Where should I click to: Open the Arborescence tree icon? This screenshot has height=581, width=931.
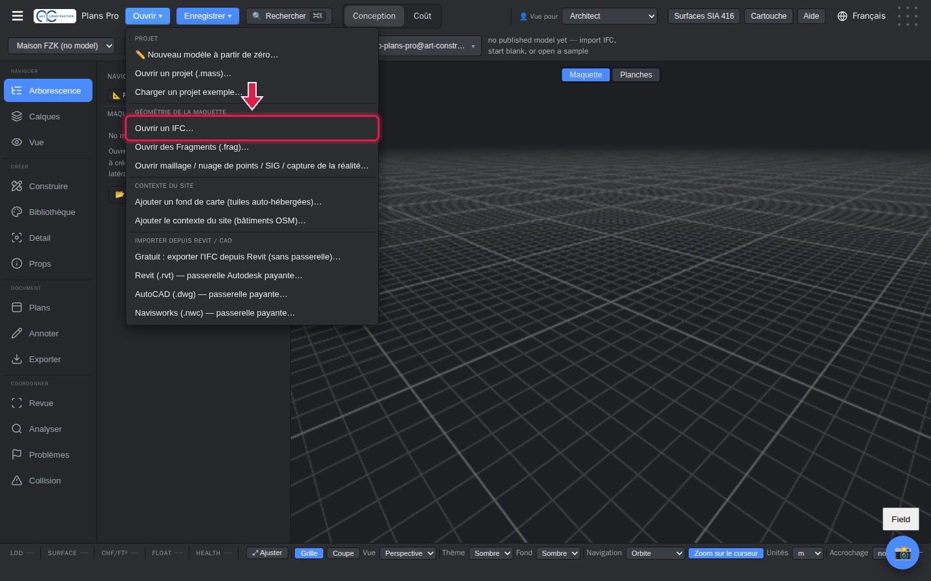(x=17, y=91)
